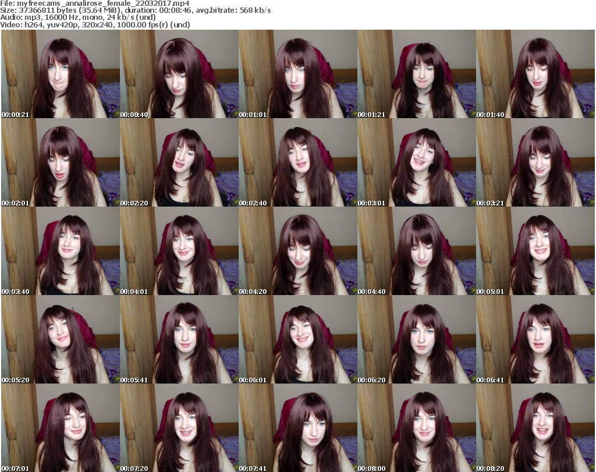Select the frame stamped 00:02:40

click(297, 162)
